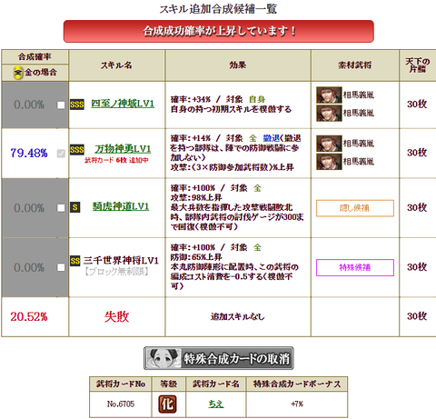Click the 特殊合成カードボーナス header
The width and height of the screenshot is (436, 419).
coord(297,384)
